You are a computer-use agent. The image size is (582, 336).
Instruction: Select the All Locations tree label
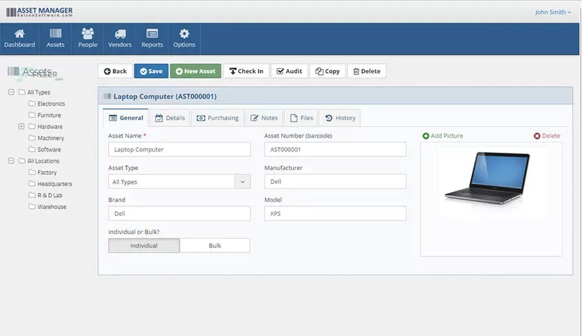point(43,161)
